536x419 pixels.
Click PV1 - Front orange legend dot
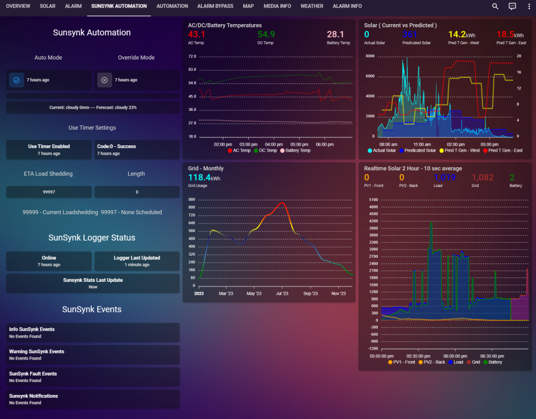pyautogui.click(x=390, y=362)
